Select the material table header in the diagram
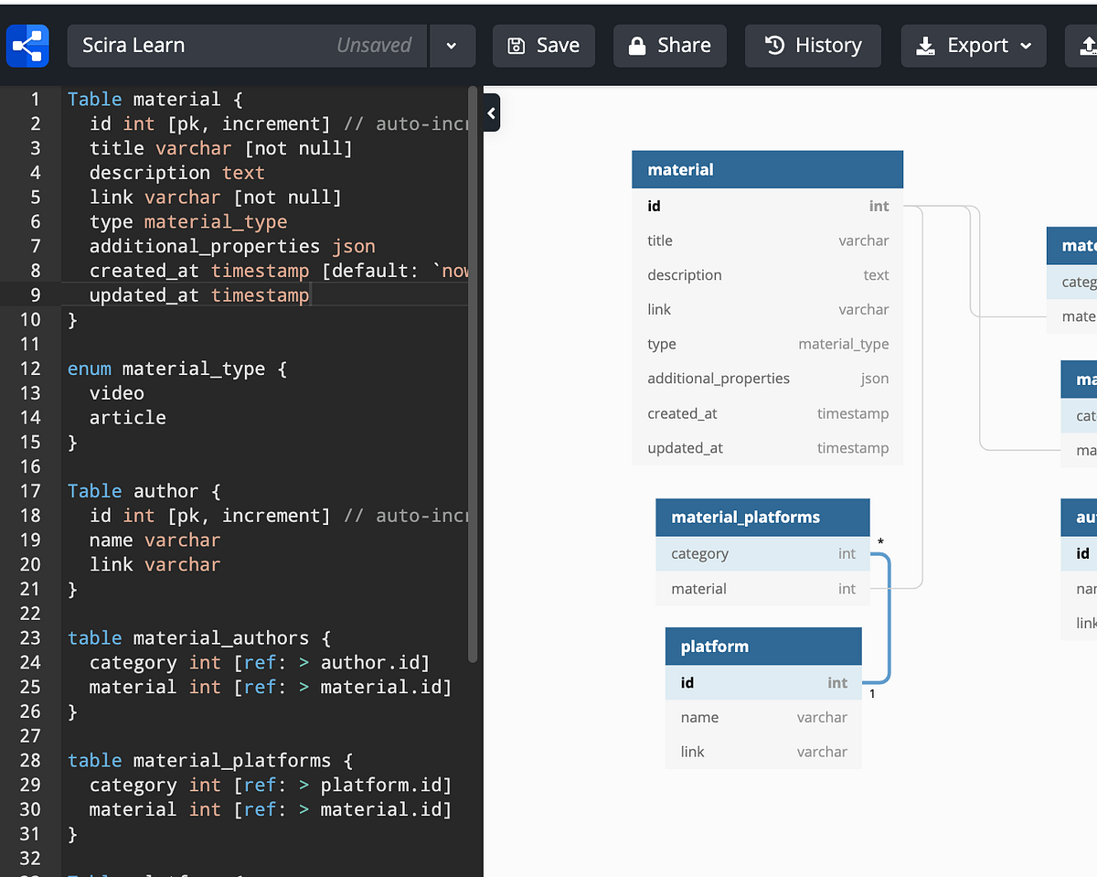This screenshot has height=877, width=1097. tap(767, 169)
